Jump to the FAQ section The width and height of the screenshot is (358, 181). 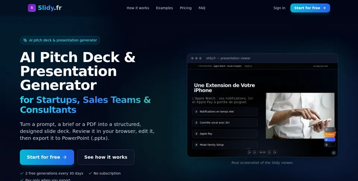202,8
